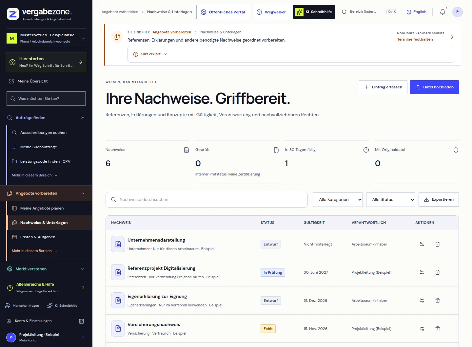The height and width of the screenshot is (347, 472).
Task: Expand the Markt verstehen section
Action: (x=46, y=269)
